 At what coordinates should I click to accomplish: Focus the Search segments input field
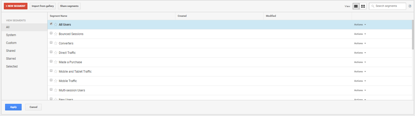coord(390,6)
